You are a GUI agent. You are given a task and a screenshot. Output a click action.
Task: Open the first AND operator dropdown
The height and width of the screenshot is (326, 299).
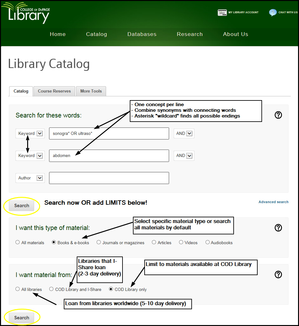[x=184, y=134]
